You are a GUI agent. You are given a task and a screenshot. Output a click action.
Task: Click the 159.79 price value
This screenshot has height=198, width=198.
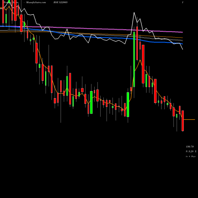[190, 147]
